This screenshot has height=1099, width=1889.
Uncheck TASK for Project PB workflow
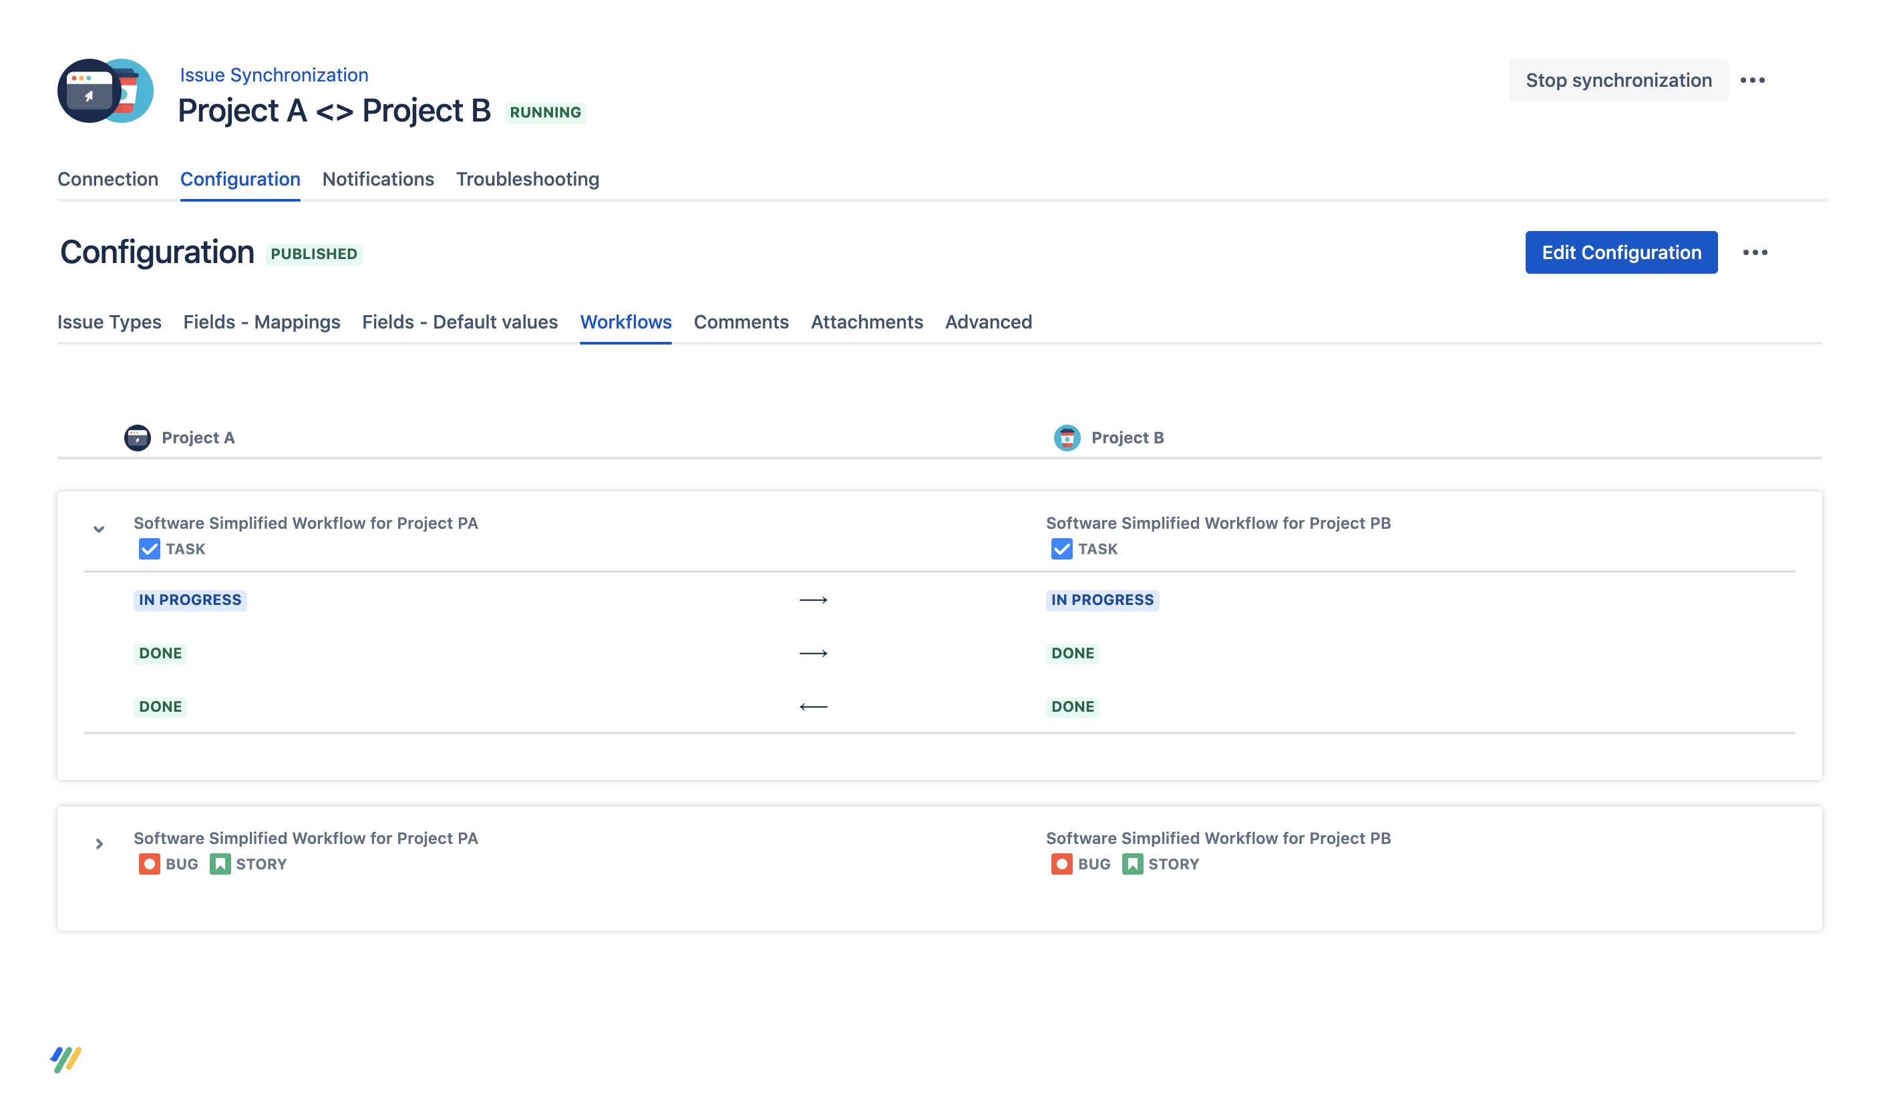[1061, 549]
